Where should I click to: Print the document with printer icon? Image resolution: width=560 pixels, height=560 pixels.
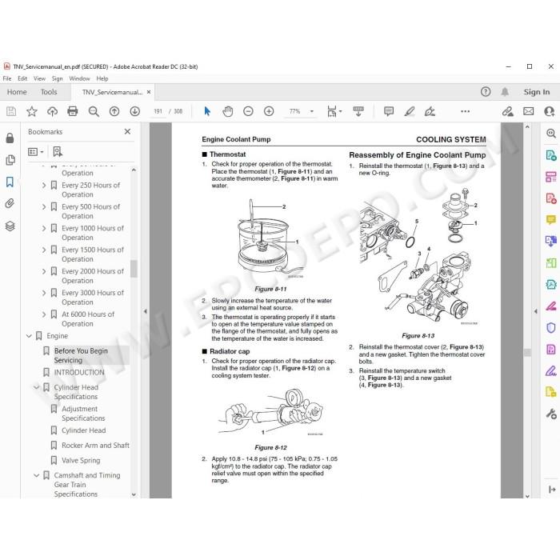73,111
